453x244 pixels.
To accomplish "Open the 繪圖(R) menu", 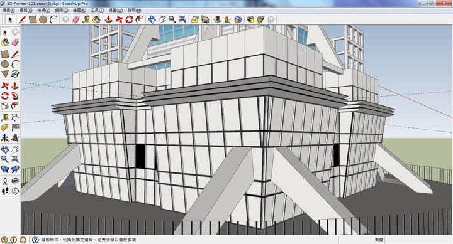I will (79, 10).
